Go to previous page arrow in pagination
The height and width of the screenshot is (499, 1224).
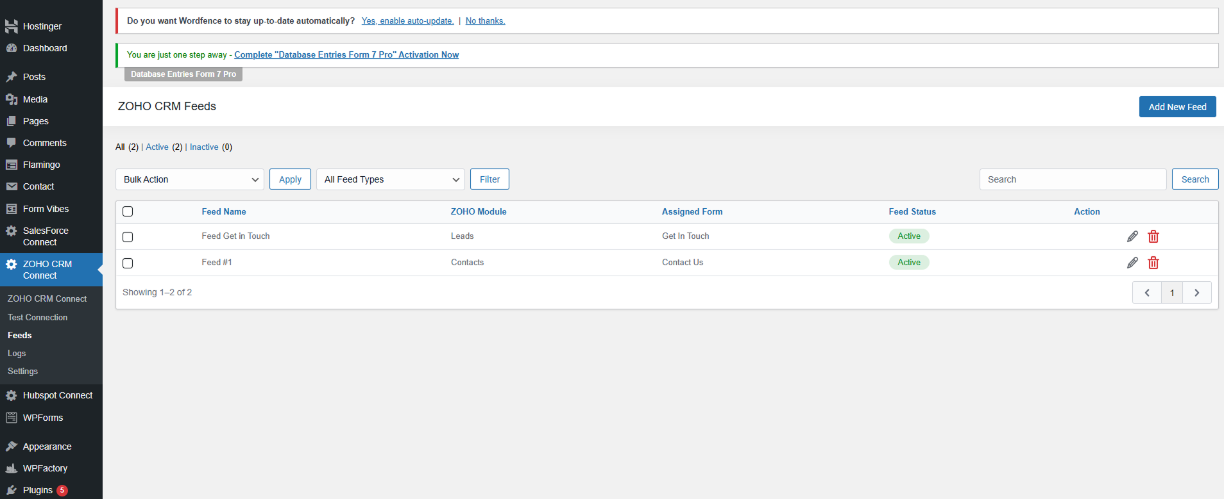pyautogui.click(x=1147, y=293)
